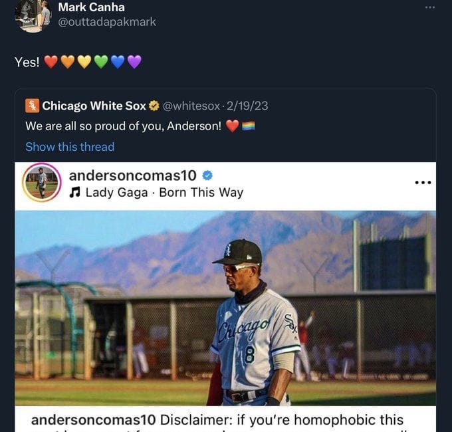Click the andersoncomas10 name in the caption
This screenshot has height=432, width=452.
click(x=94, y=420)
